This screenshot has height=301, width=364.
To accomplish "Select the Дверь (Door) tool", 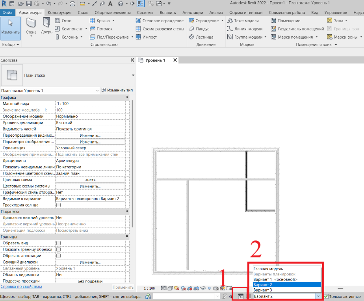I will pyautogui.click(x=46, y=26).
